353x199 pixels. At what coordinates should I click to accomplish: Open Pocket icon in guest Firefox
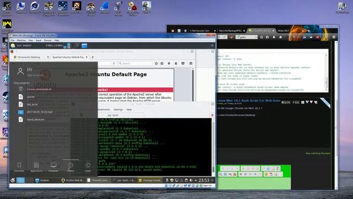coord(183,64)
